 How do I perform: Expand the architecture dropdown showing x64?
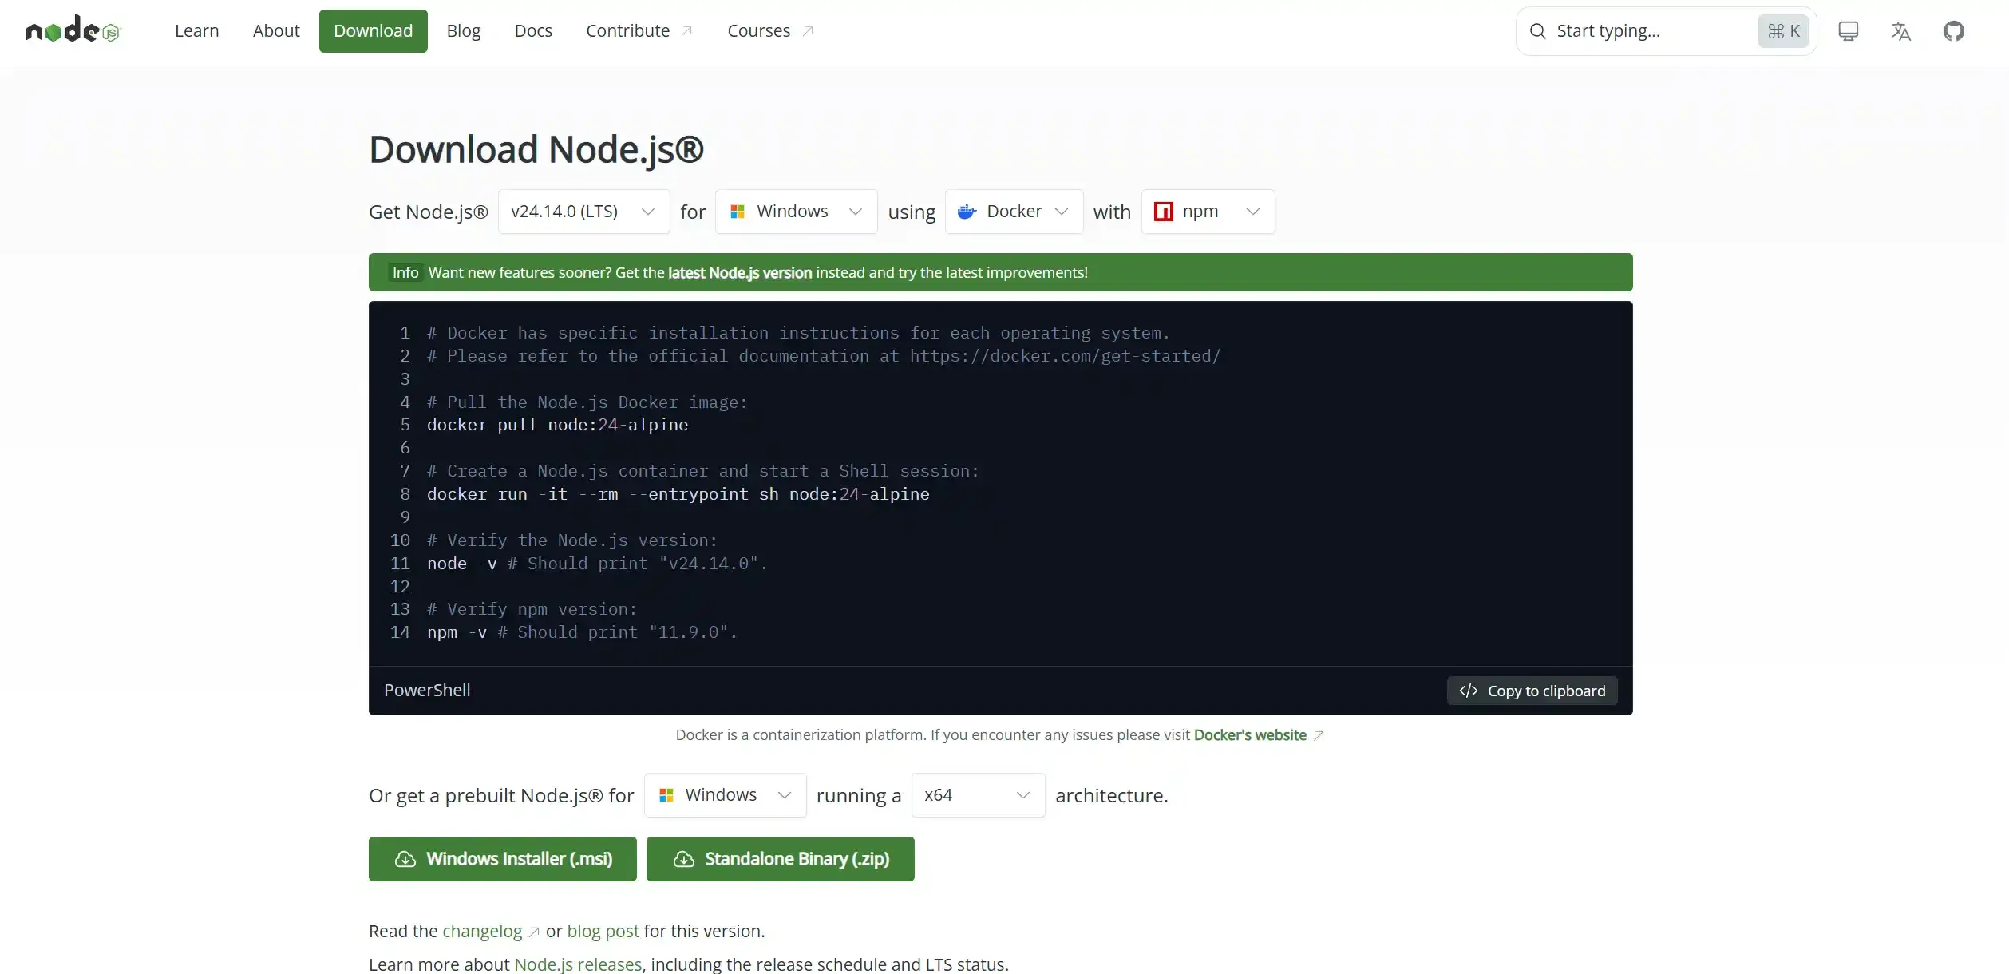[x=976, y=795]
